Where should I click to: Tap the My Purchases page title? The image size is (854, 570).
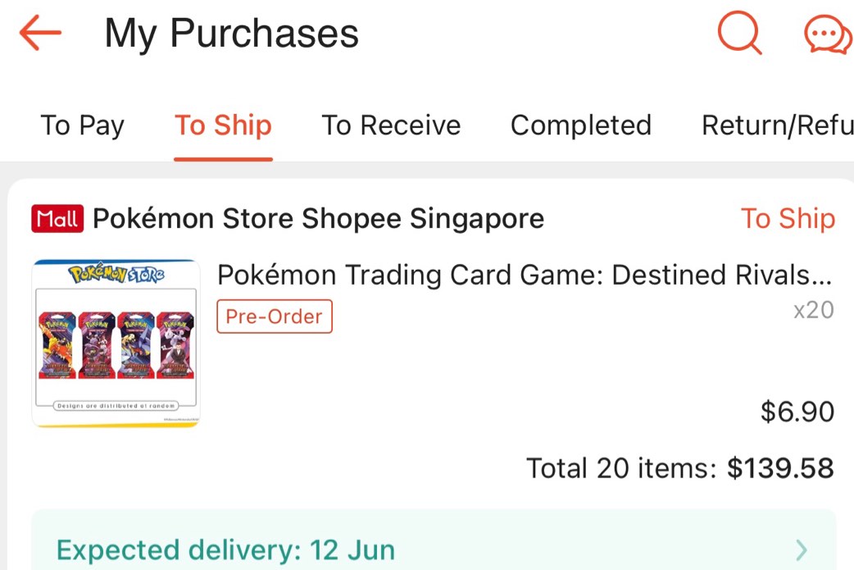point(231,33)
